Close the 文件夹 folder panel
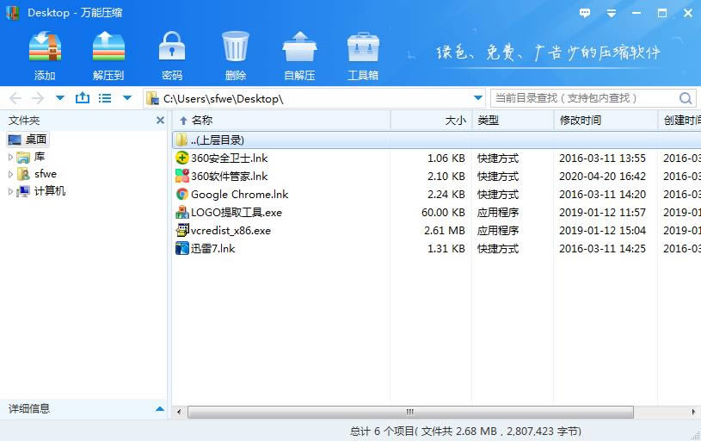 point(160,120)
